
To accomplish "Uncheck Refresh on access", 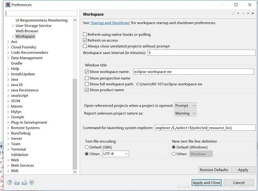I will [85, 40].
